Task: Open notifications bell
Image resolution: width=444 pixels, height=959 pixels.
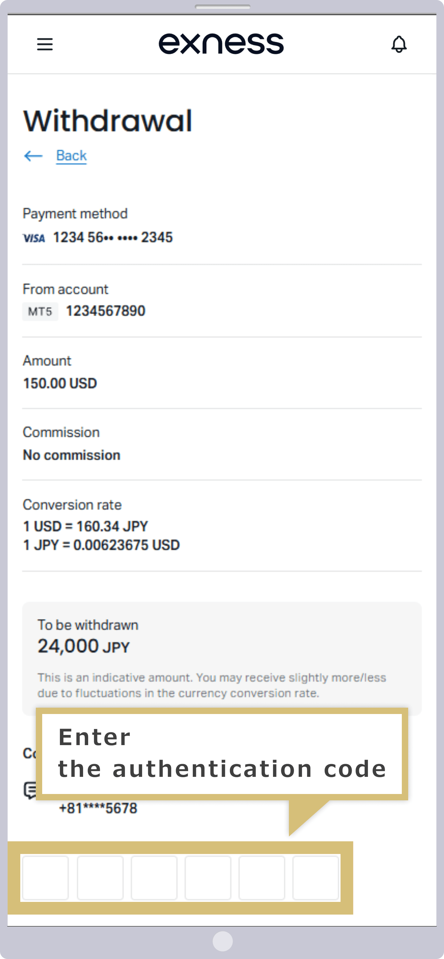Action: click(399, 44)
